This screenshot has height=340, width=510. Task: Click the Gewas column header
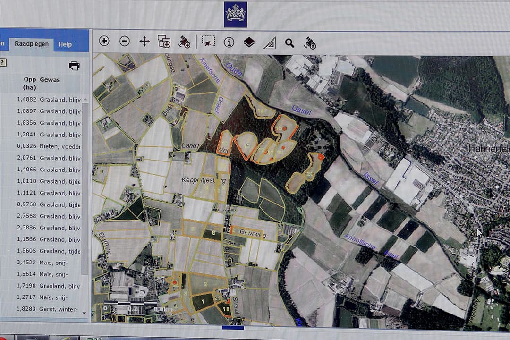pyautogui.click(x=50, y=80)
